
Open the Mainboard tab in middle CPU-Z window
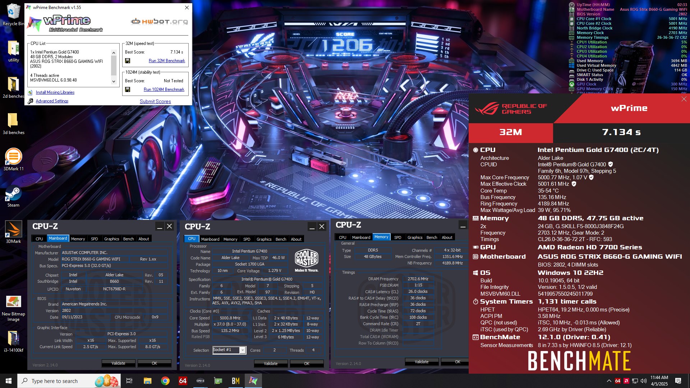click(210, 239)
